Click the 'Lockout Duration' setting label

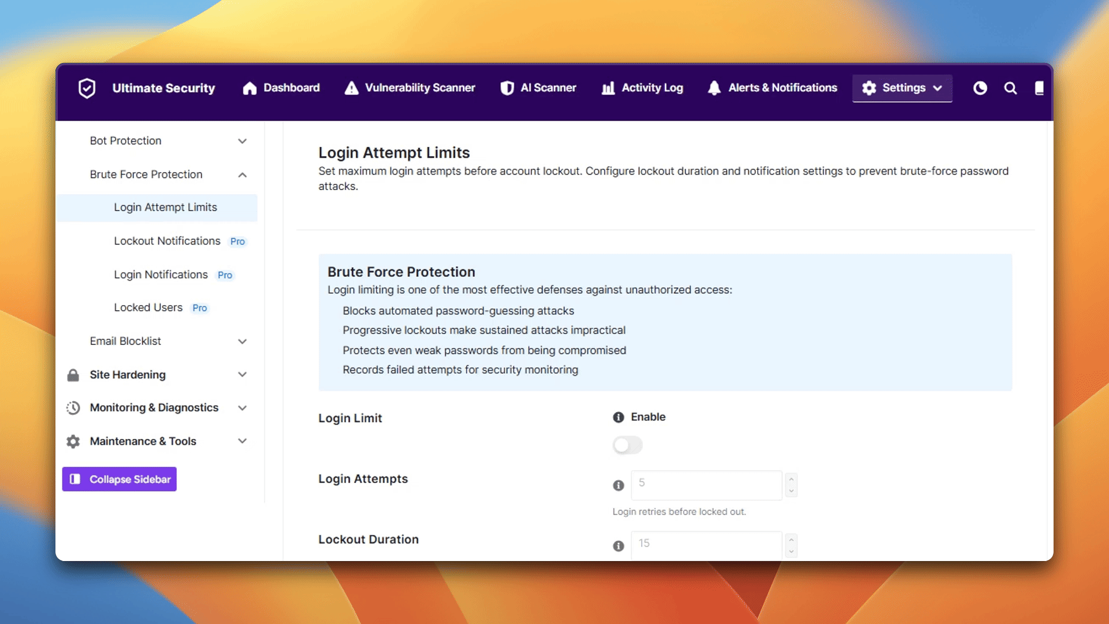369,540
